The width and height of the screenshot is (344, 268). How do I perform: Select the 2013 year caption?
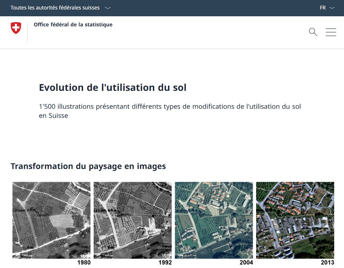pyautogui.click(x=327, y=262)
